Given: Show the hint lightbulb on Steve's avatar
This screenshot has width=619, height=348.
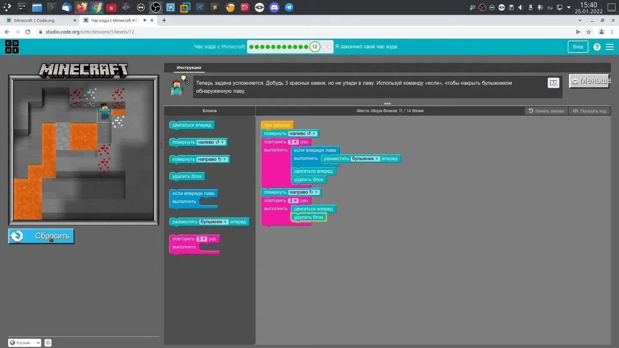Looking at the screenshot, I should 184,79.
